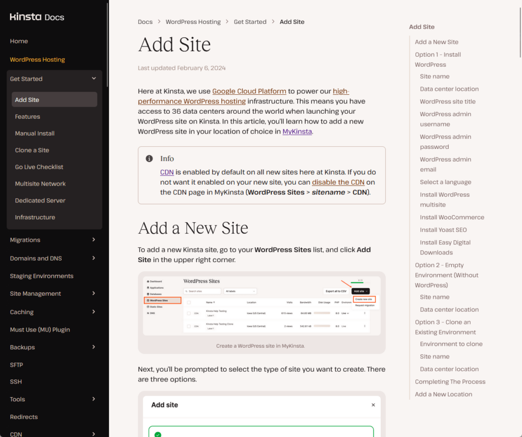Jump to Install Yoast SEO section
The width and height of the screenshot is (522, 437).
(443, 230)
